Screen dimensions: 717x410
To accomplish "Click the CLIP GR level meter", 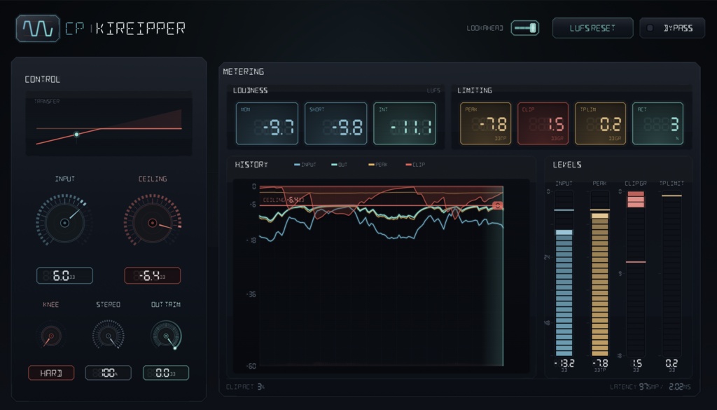I will pos(636,273).
